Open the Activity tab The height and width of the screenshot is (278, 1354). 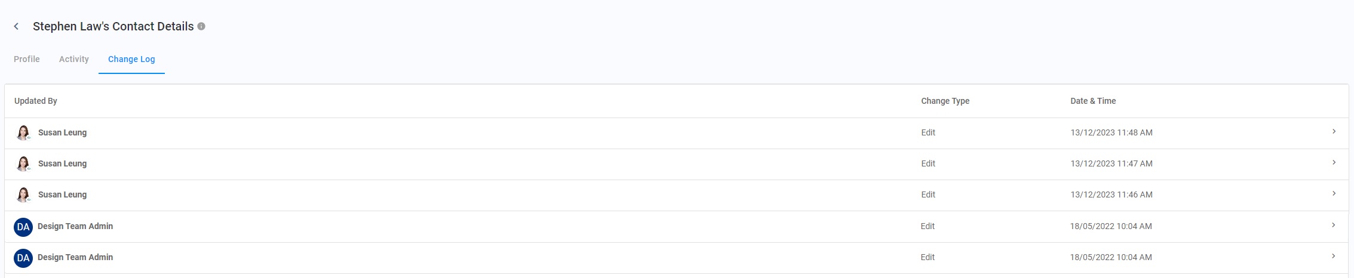(74, 59)
